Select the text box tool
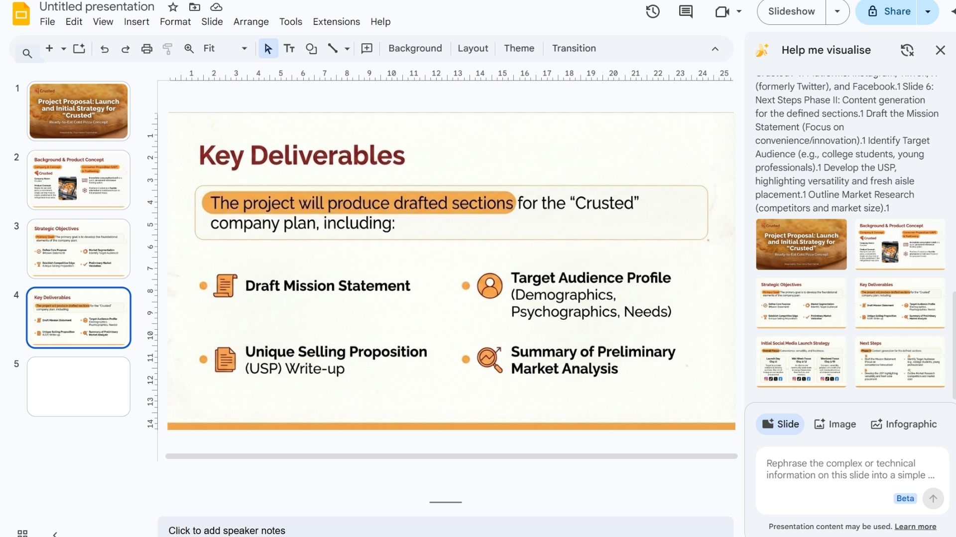The width and height of the screenshot is (956, 537). click(289, 49)
